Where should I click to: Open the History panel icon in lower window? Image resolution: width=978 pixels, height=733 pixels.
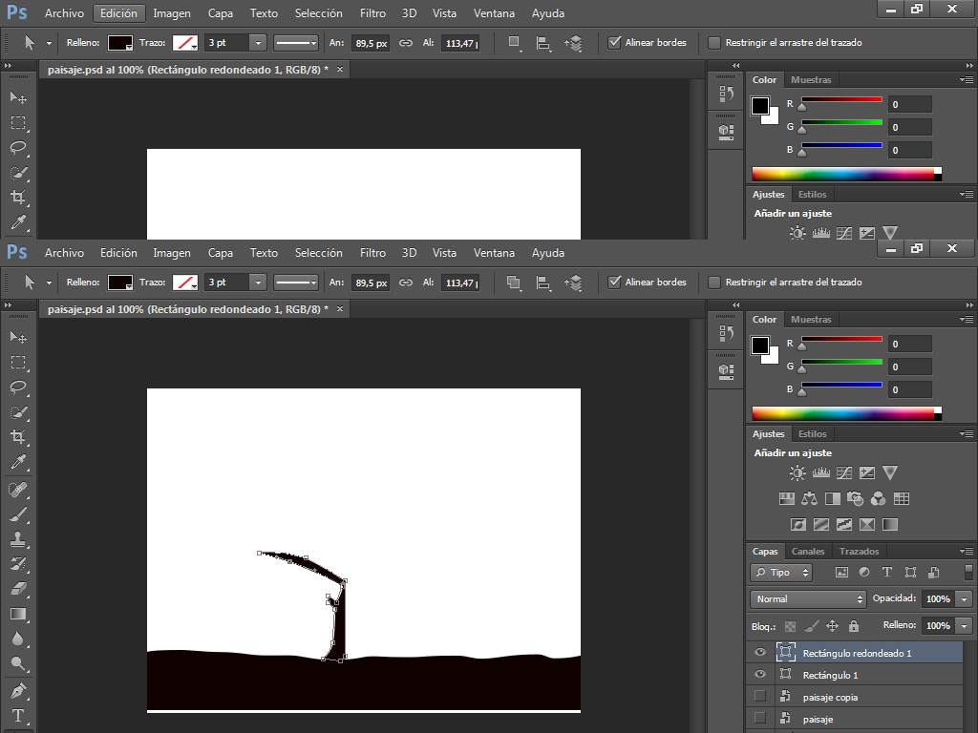pyautogui.click(x=726, y=333)
